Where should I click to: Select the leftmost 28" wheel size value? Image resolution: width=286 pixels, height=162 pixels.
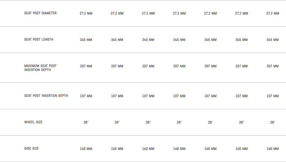pos(86,122)
